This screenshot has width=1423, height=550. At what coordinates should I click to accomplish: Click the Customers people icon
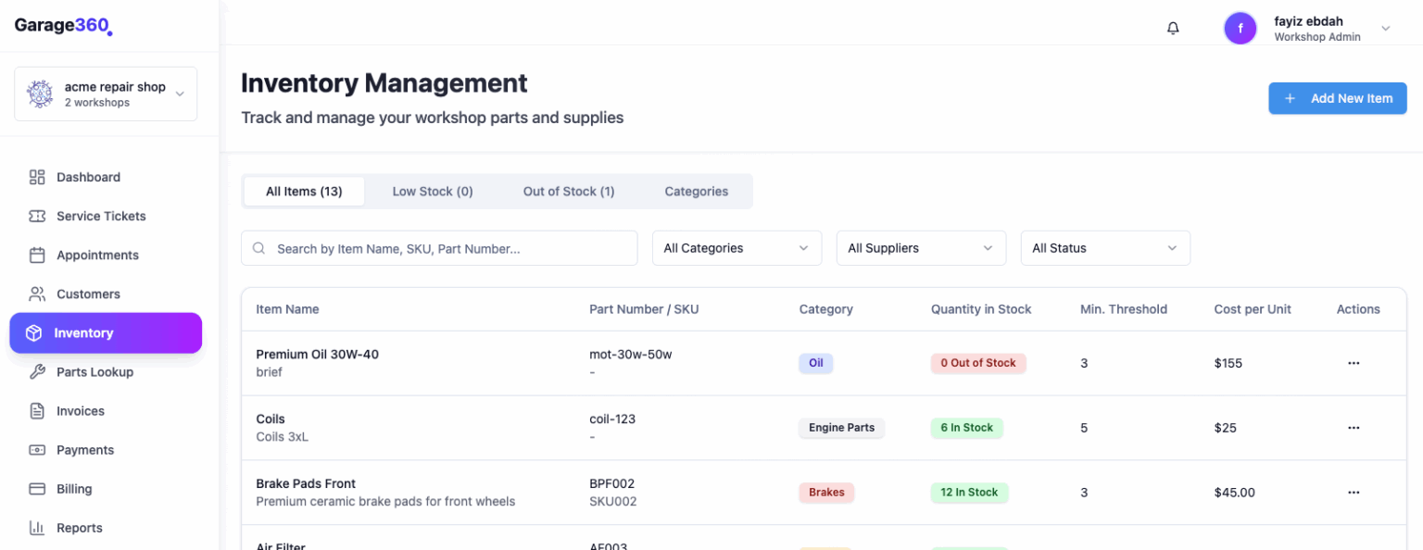coord(37,294)
